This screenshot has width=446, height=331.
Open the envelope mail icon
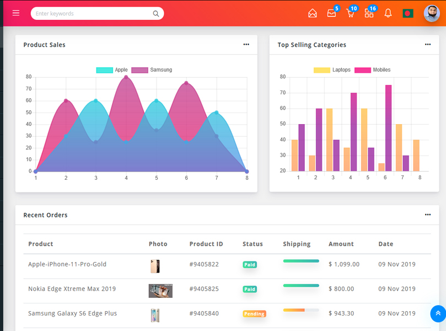313,13
